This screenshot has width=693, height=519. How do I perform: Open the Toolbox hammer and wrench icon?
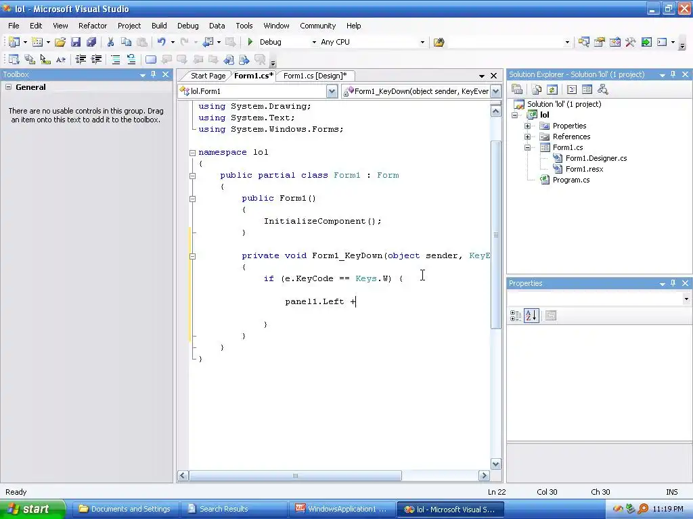click(x=631, y=42)
